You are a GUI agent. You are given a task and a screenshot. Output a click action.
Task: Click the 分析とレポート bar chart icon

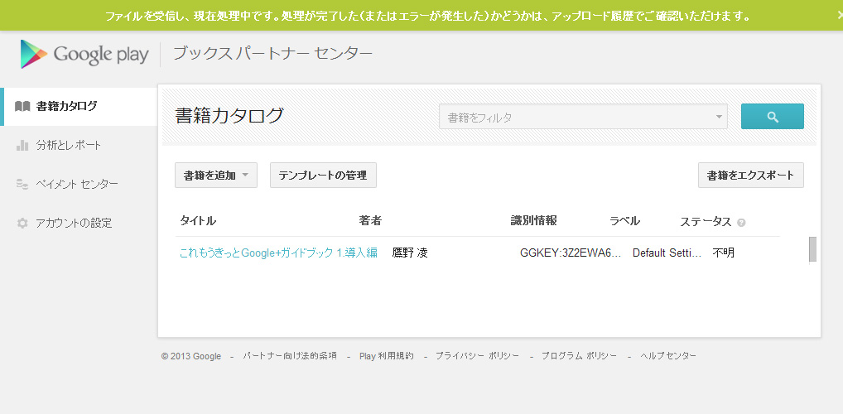(22, 145)
